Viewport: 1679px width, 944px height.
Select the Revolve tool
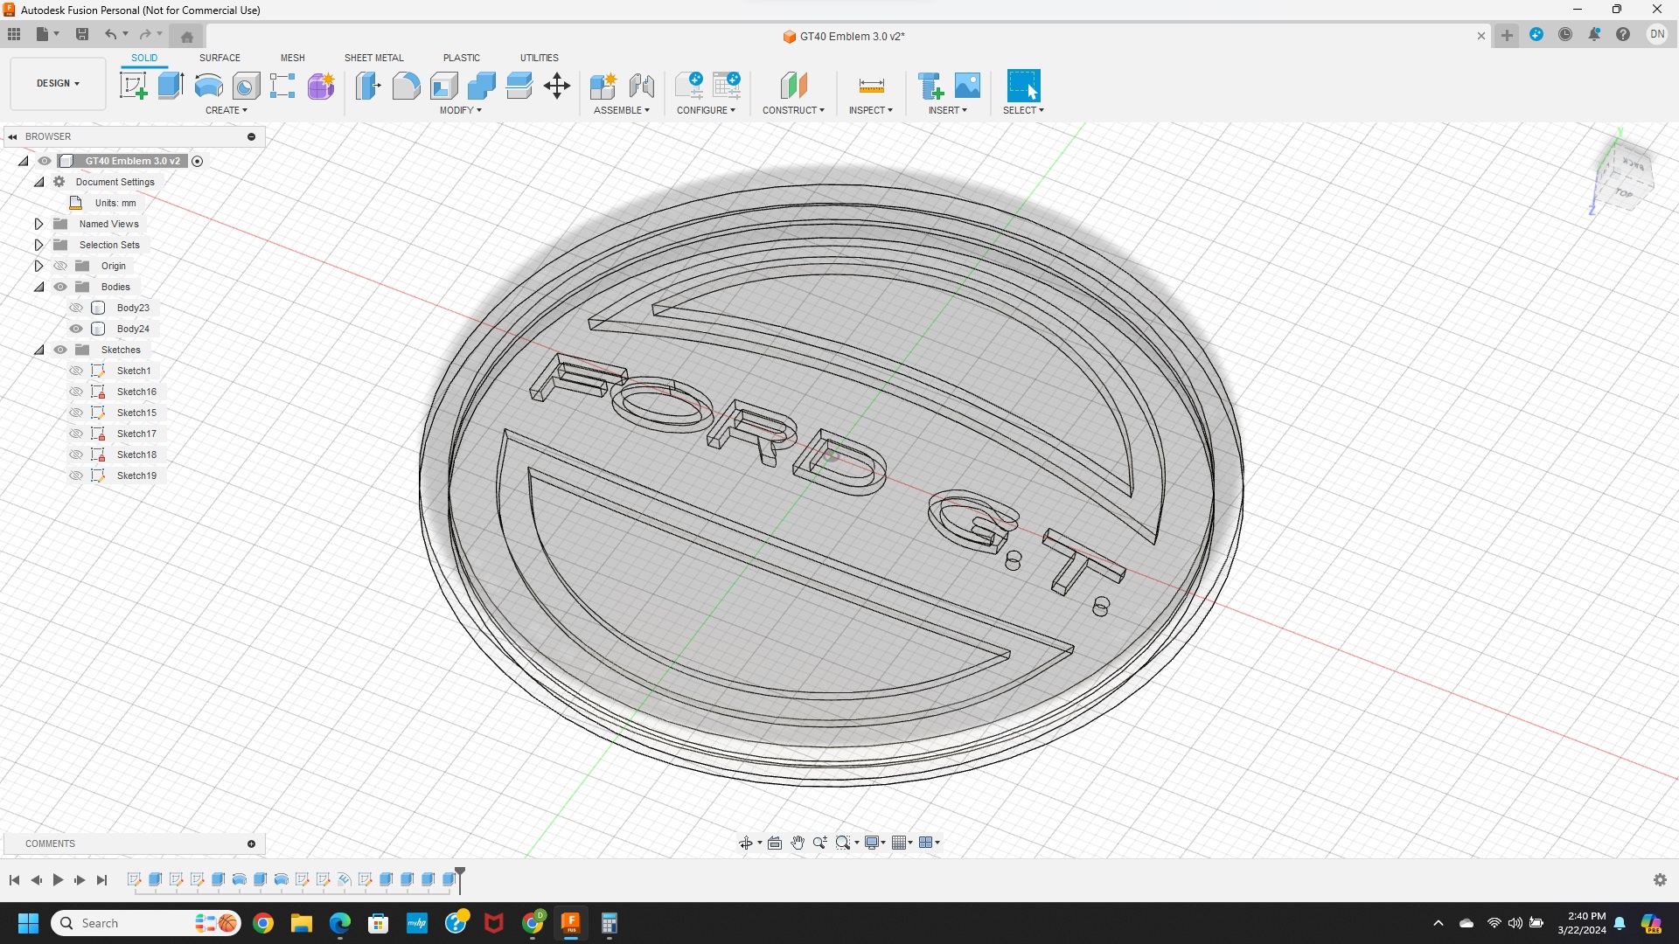tap(208, 86)
